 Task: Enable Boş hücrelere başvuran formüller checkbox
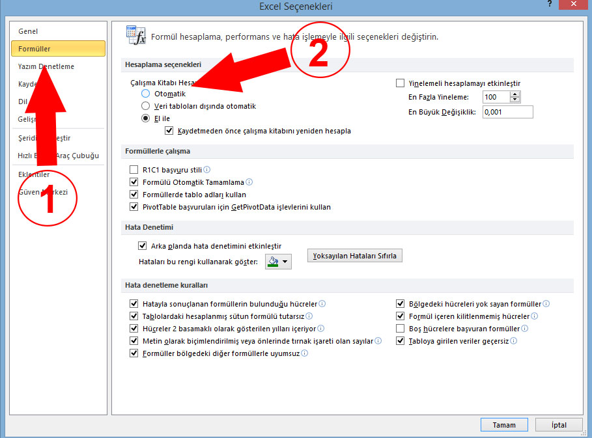[x=401, y=329]
